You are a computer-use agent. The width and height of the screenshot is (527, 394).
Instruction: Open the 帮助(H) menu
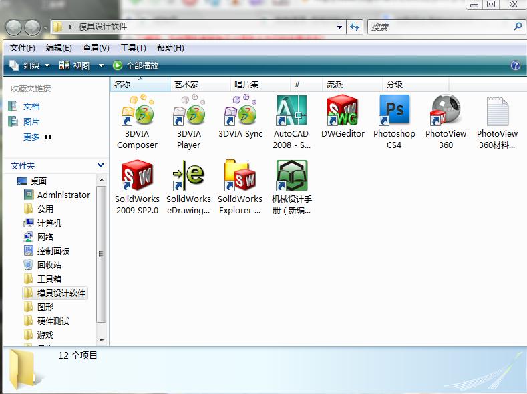click(170, 48)
